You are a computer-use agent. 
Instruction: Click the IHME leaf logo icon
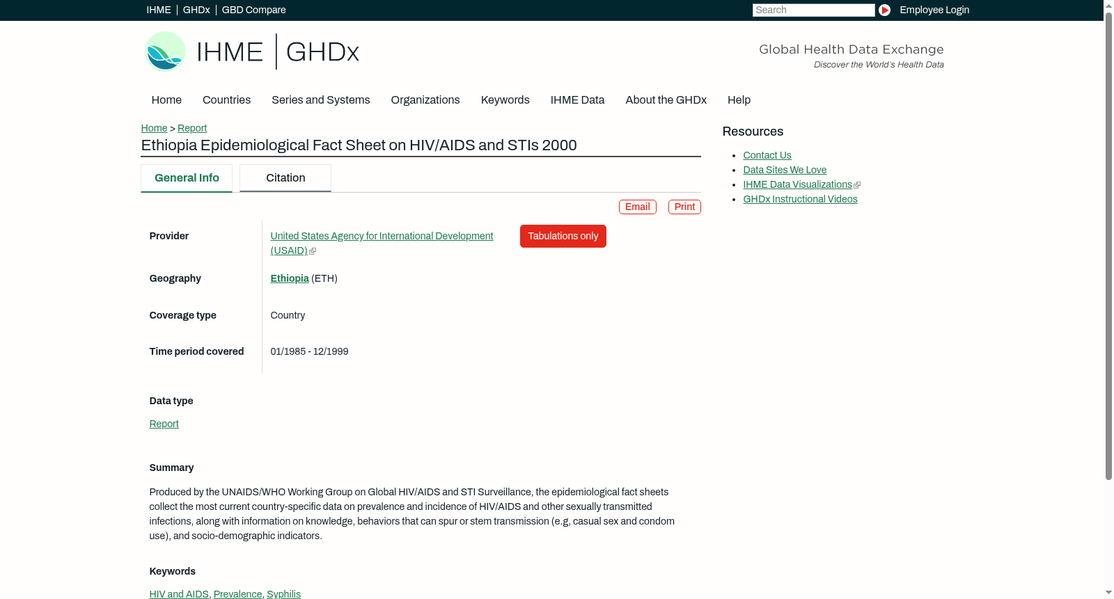coord(165,51)
